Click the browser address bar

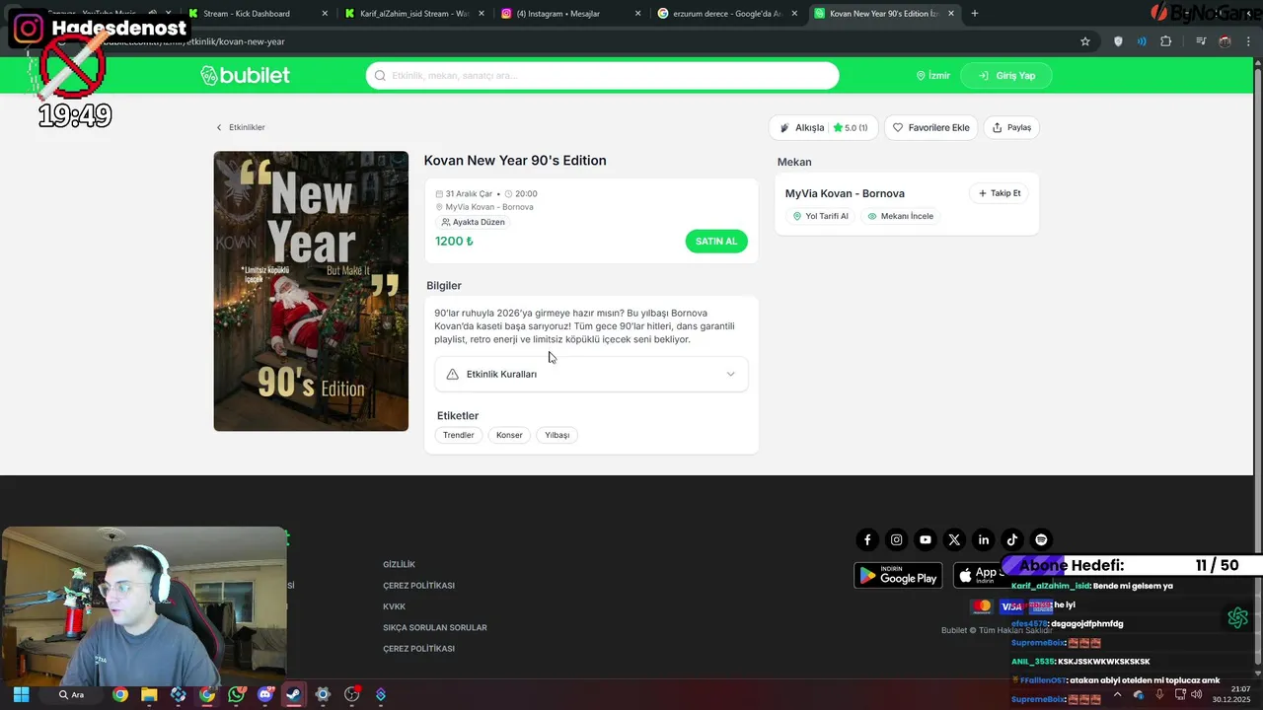click(x=592, y=41)
